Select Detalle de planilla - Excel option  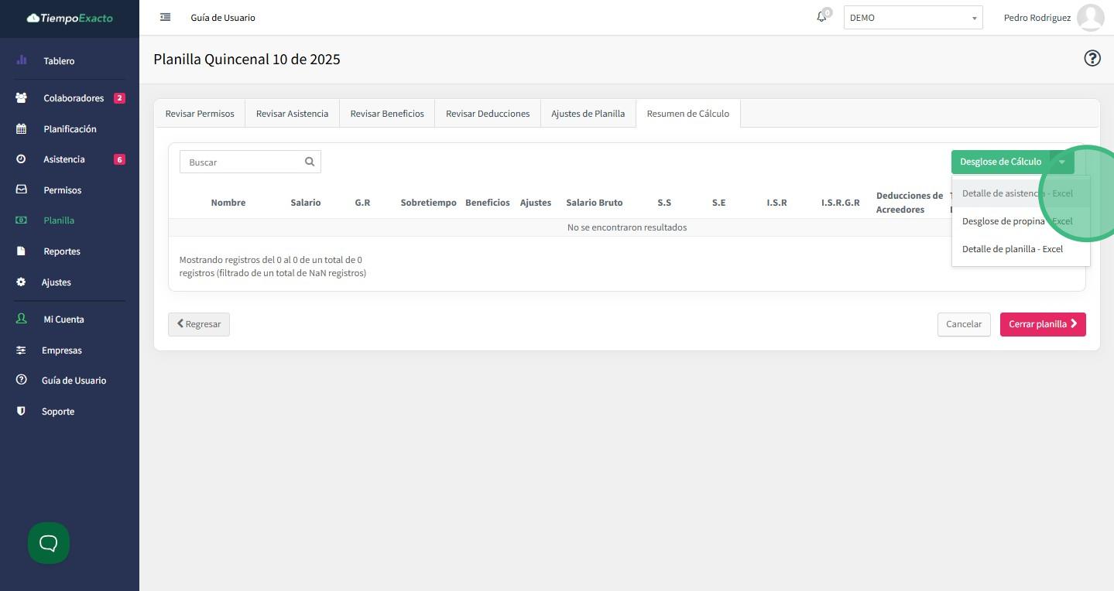[x=1012, y=249]
